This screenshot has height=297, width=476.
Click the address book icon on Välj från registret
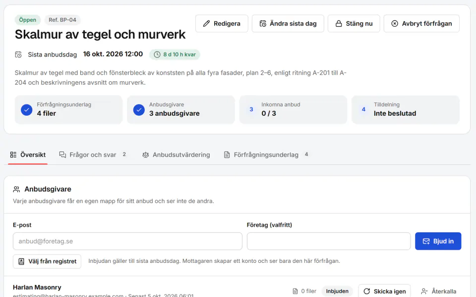(x=21, y=261)
